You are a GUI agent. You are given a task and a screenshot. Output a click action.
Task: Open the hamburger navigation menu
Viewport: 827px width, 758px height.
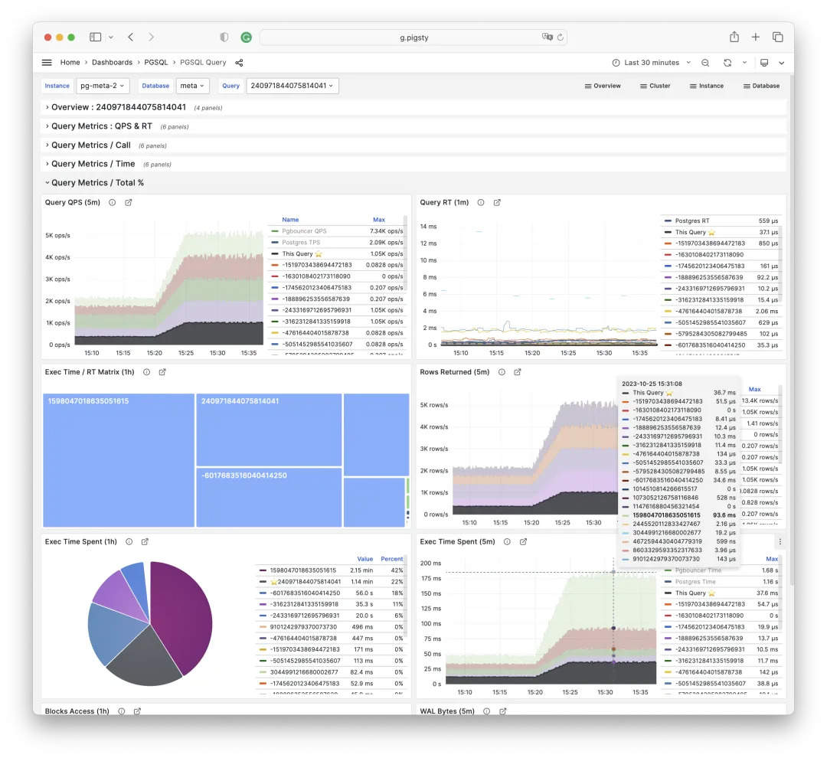pyautogui.click(x=46, y=62)
